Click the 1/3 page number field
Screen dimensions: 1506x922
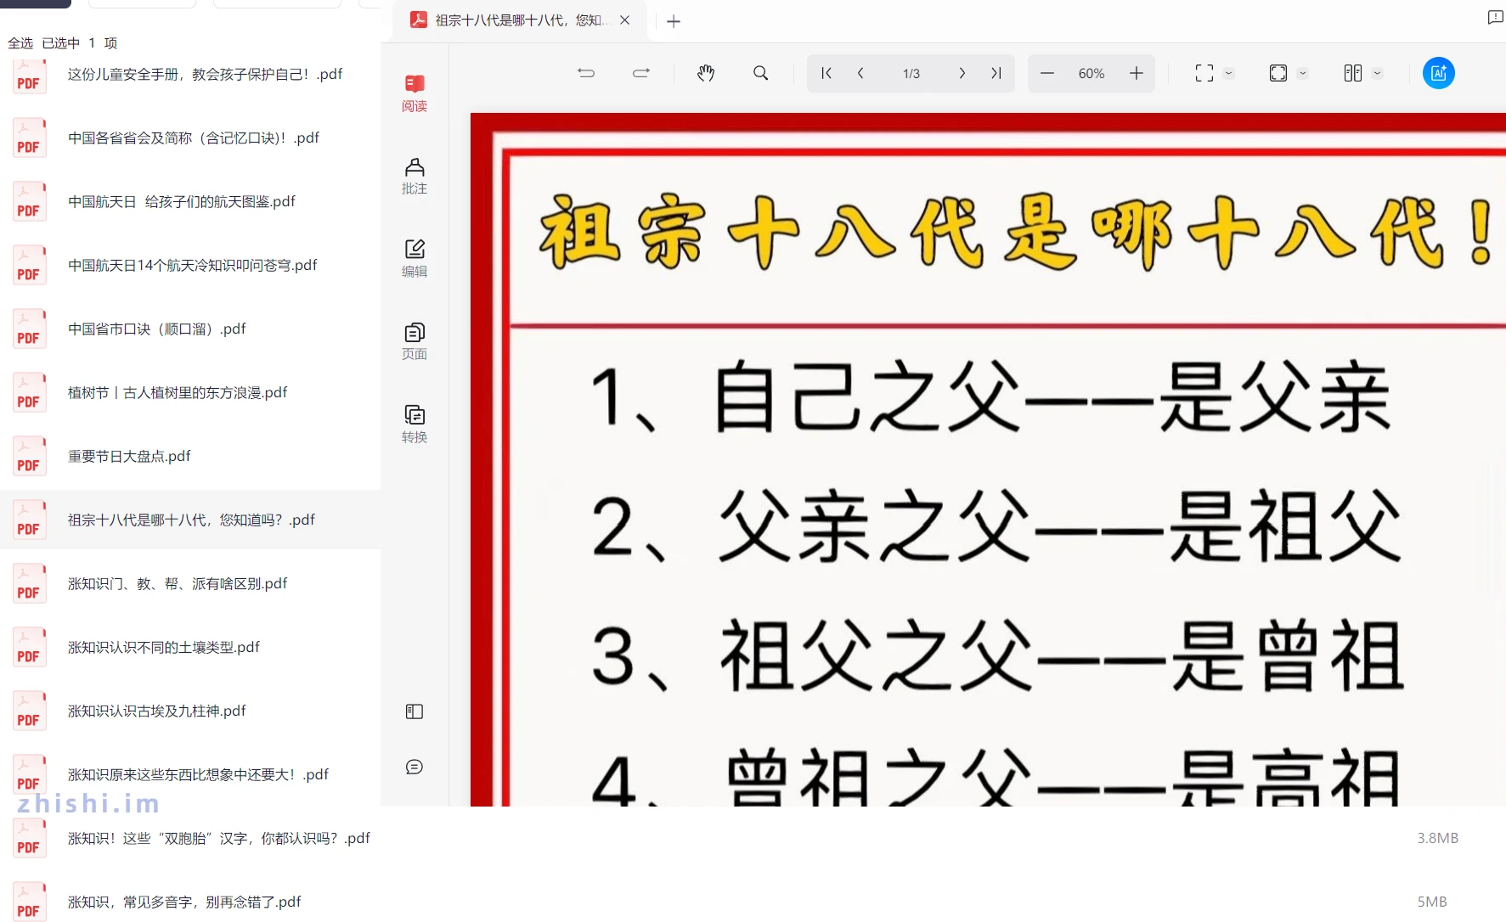point(911,74)
